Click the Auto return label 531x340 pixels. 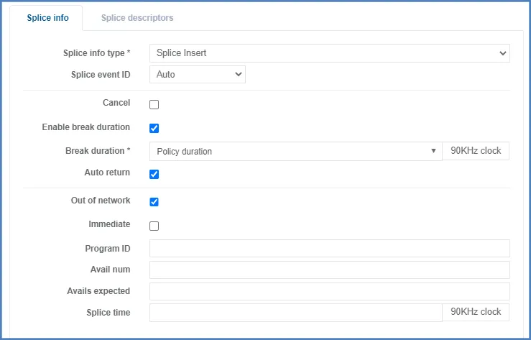pyautogui.click(x=107, y=173)
